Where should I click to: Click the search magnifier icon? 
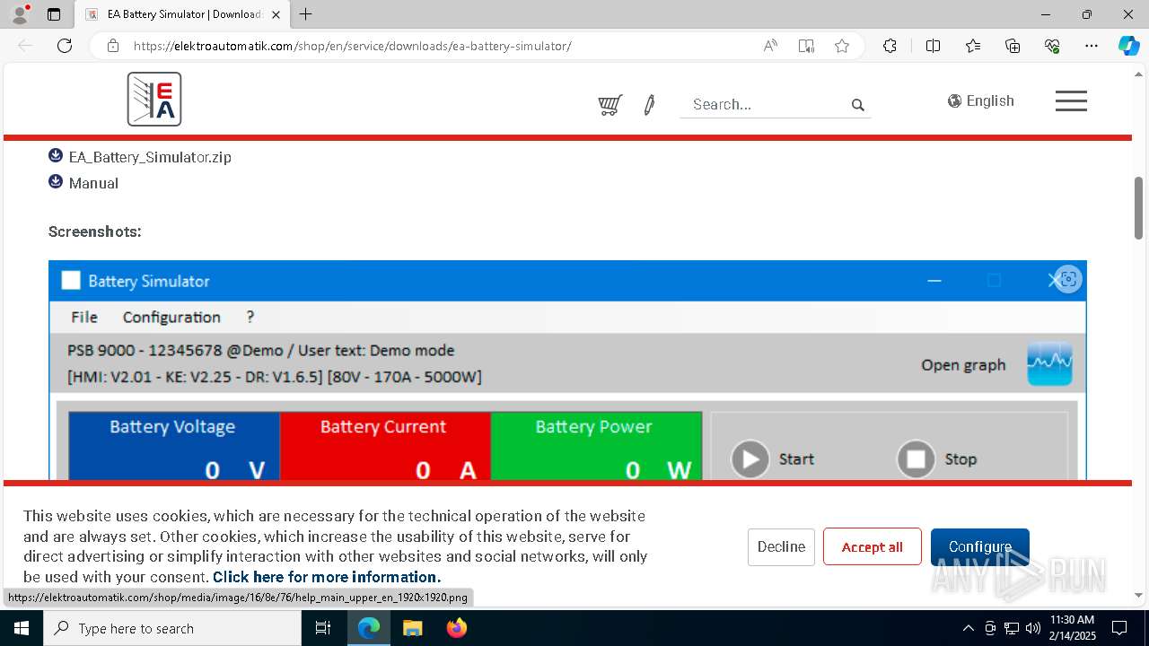coord(857,105)
